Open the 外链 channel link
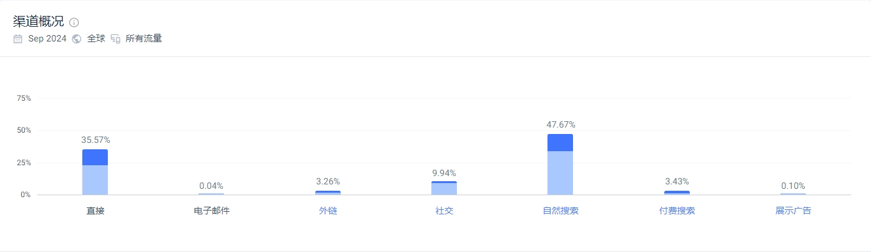Screen dimensions: 871x252 (x=328, y=211)
